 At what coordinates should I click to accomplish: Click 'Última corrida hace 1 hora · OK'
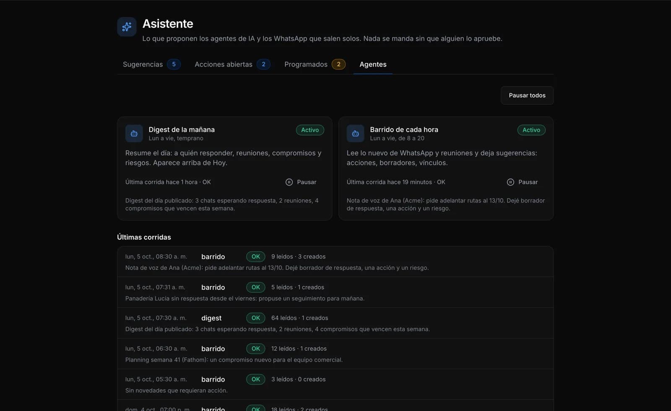tap(168, 182)
